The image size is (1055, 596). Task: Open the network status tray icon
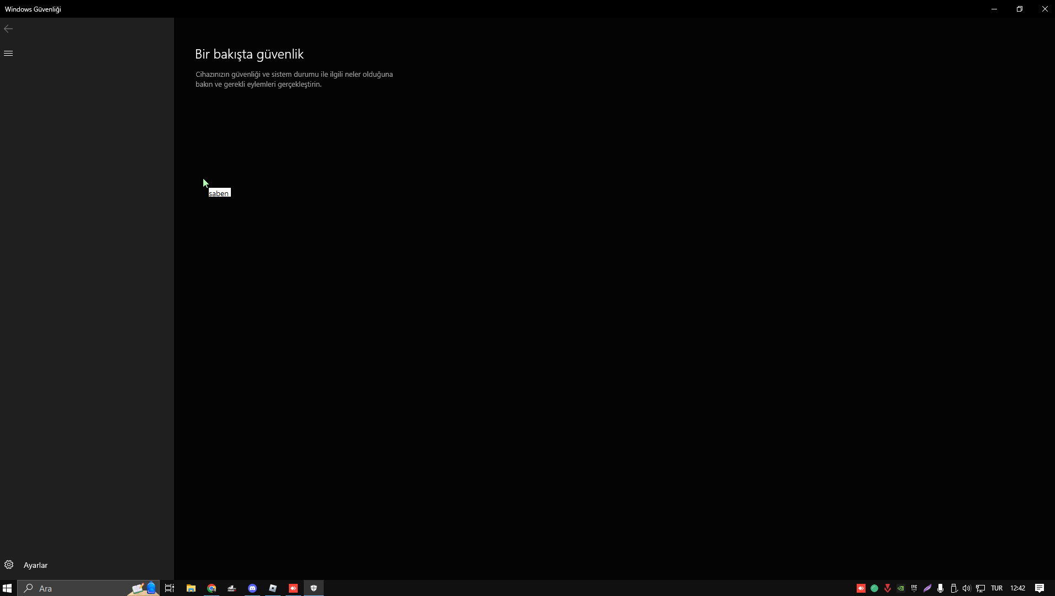980,588
